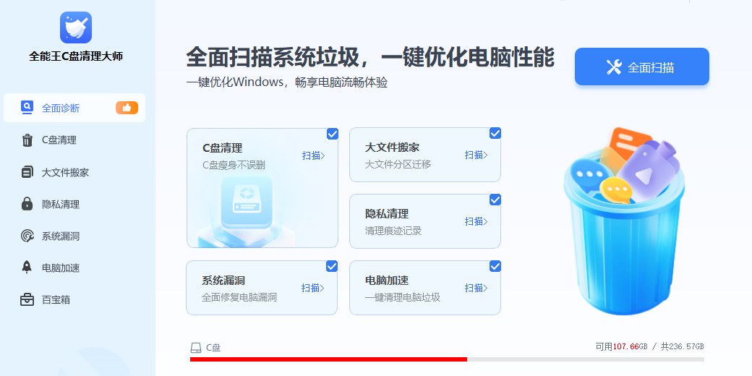This screenshot has width=752, height=376.
Task: Click the padlock icon for 隐私清理
Action: pos(27,204)
